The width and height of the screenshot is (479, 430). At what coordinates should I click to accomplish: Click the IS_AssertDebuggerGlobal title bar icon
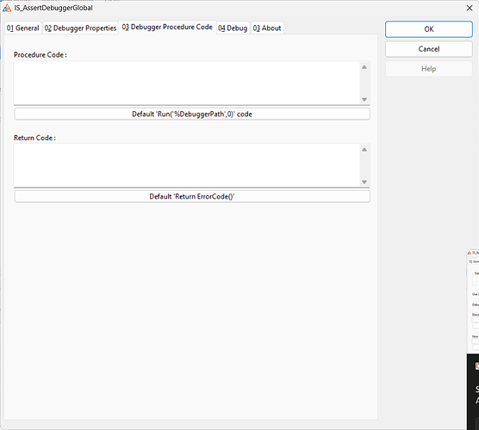pyautogui.click(x=7, y=8)
